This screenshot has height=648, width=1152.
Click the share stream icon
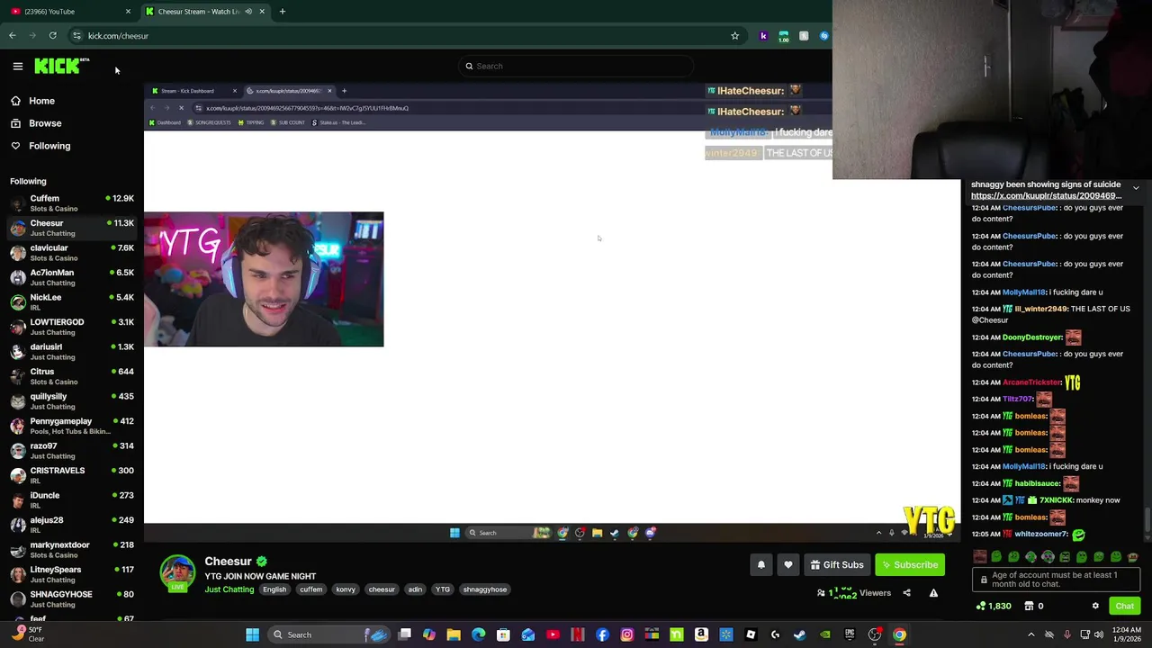click(906, 593)
